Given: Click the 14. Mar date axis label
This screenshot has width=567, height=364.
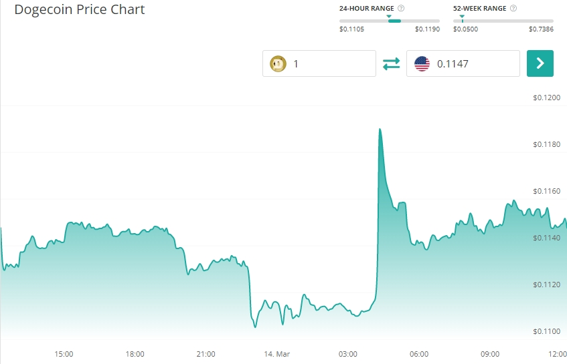Looking at the screenshot, I should 276,354.
